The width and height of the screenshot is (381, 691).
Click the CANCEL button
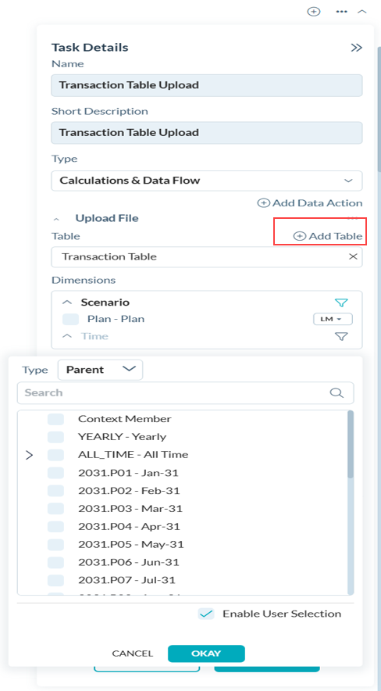(133, 653)
